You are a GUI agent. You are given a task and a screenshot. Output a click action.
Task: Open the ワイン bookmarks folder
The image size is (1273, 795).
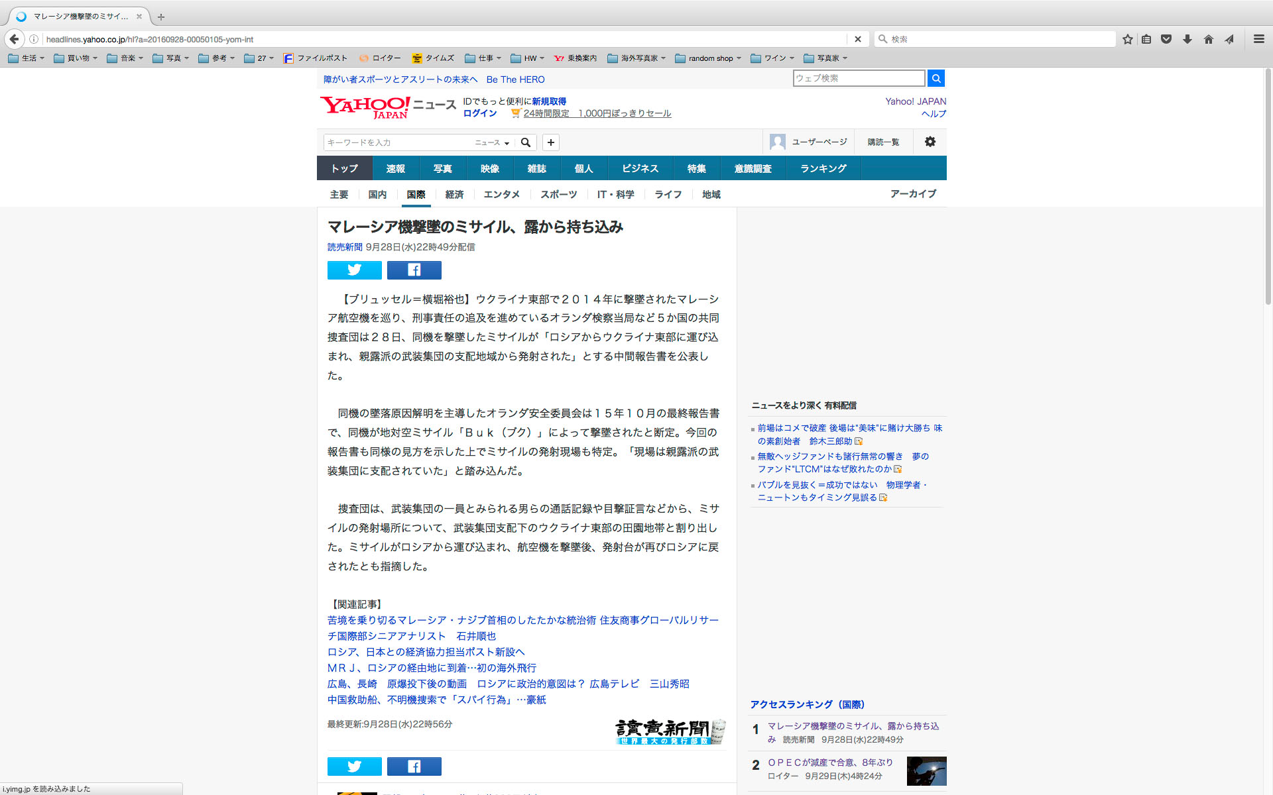(772, 58)
